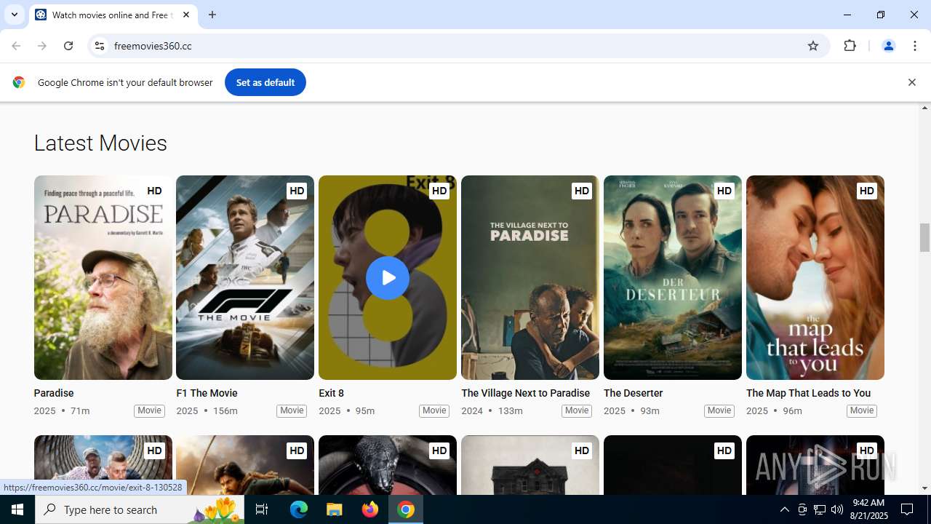View site information icon in address bar
This screenshot has height=524, width=931.
pyautogui.click(x=100, y=46)
